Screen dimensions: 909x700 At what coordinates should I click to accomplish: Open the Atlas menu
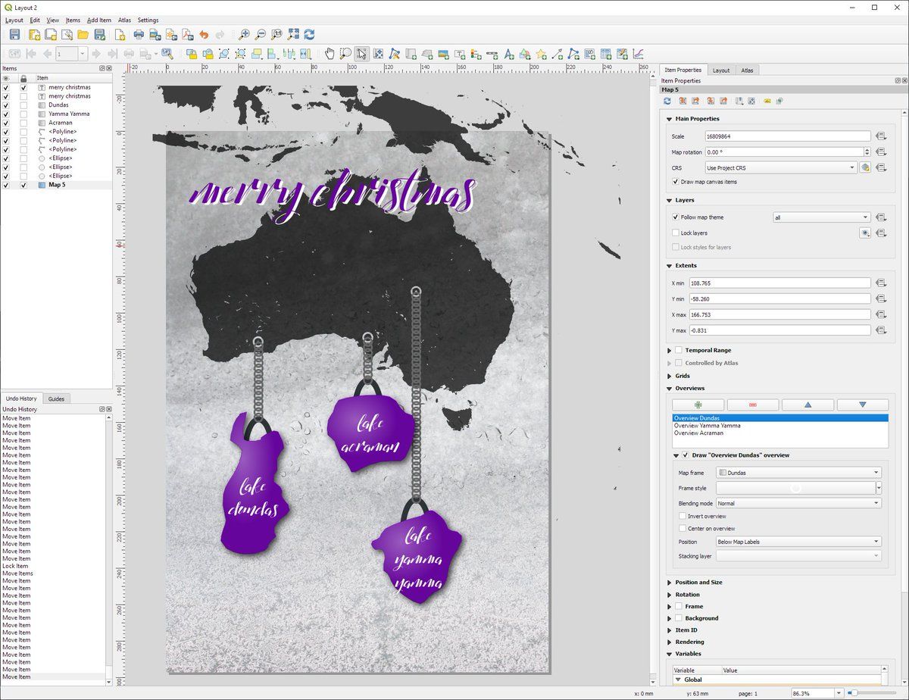[124, 20]
